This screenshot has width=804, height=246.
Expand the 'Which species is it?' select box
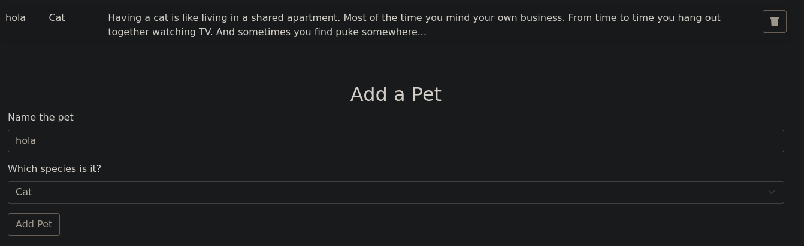coord(395,192)
